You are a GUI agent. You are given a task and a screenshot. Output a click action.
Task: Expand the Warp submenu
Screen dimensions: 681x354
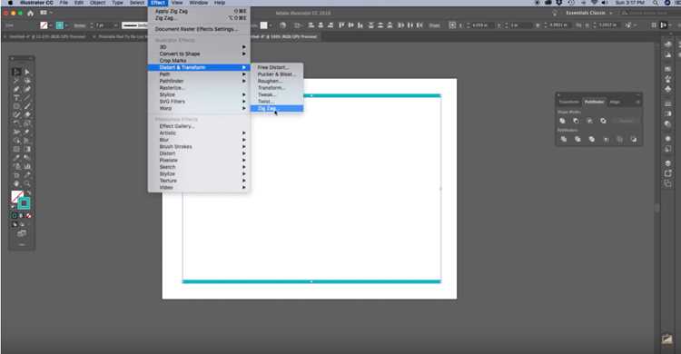[x=199, y=108]
